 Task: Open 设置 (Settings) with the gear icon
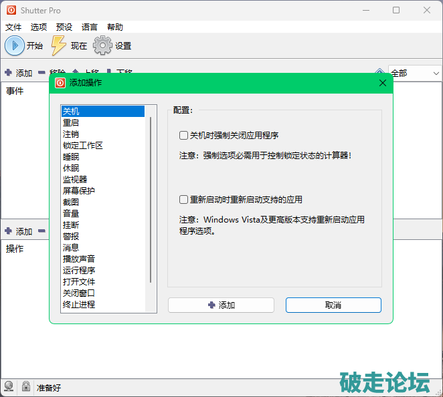(x=102, y=45)
